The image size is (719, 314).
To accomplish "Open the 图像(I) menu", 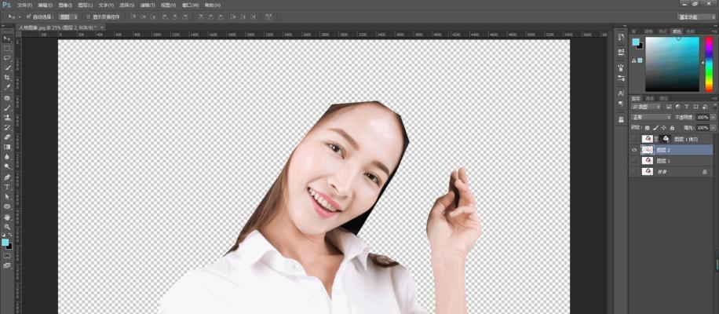I will click(x=66, y=5).
